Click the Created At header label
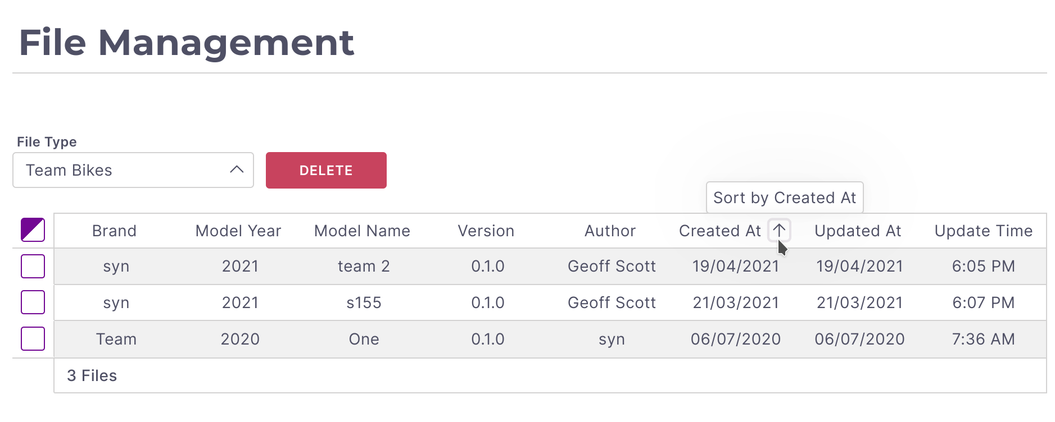This screenshot has width=1055, height=422. (x=719, y=231)
